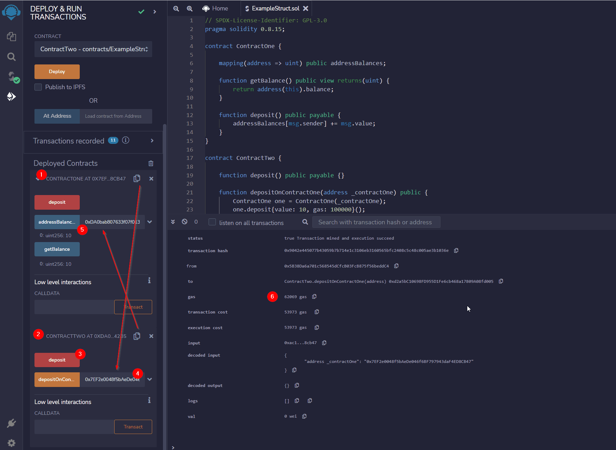Click the orange Deploy button
Image resolution: width=616 pixels, height=450 pixels.
pos(57,71)
